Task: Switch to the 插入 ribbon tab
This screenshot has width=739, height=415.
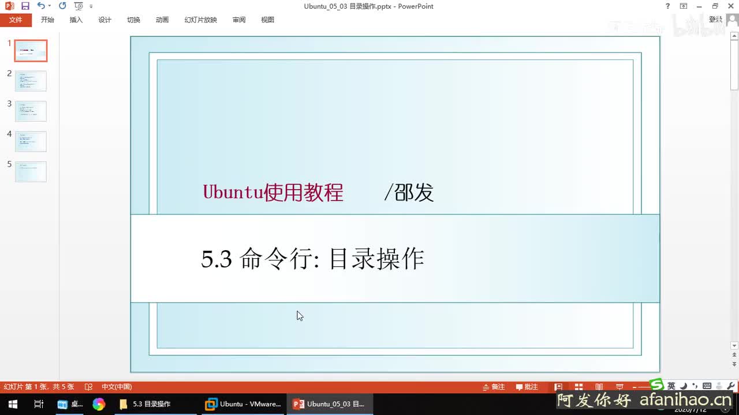Action: coord(76,20)
